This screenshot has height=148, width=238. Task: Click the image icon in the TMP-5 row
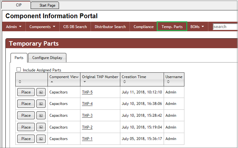point(41,92)
